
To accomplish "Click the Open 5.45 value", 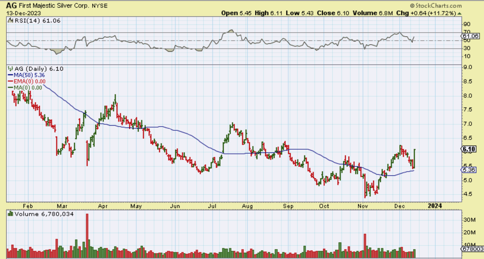I will pos(236,13).
